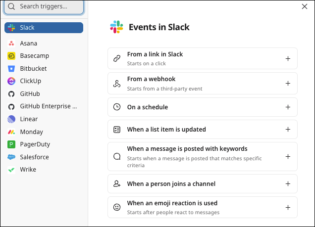The image size is (315, 227).
Task: Click the clock schedule icon
Action: (117, 107)
